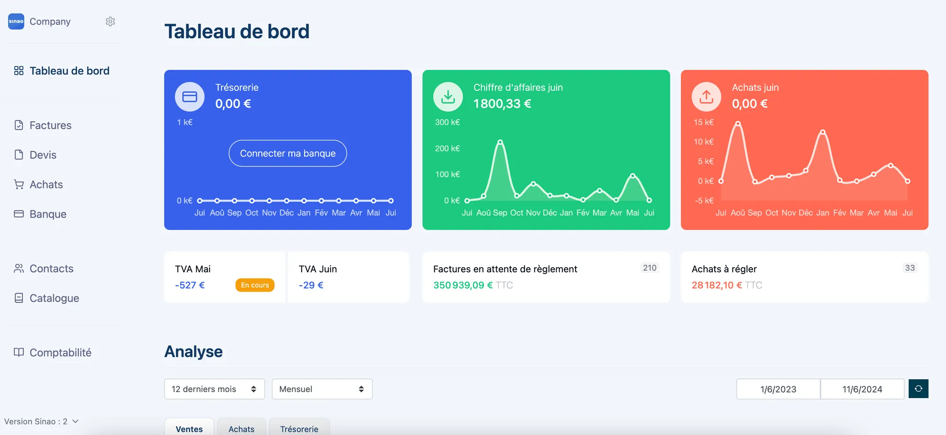Click the Connecter ma banque button
Image resolution: width=946 pixels, height=435 pixels.
point(288,153)
